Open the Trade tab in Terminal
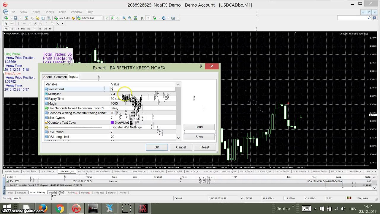Screen dimensions: 380x214 tap(10, 193)
